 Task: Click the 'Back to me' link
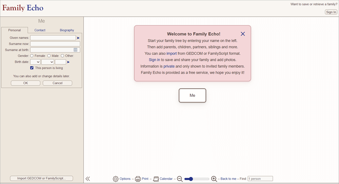(228, 179)
